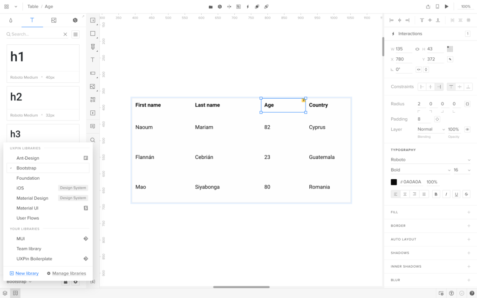The height and width of the screenshot is (298, 477).
Task: Open the Assets image tab
Action: click(x=54, y=20)
